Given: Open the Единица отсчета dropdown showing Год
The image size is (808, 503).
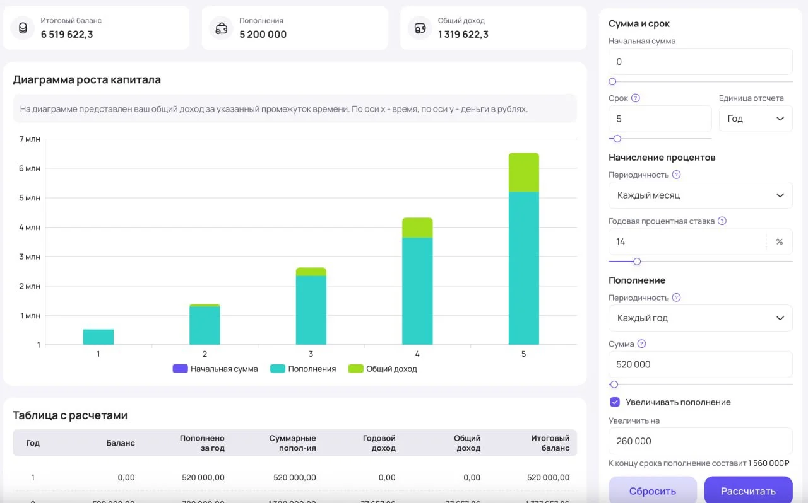Looking at the screenshot, I should click(x=756, y=119).
